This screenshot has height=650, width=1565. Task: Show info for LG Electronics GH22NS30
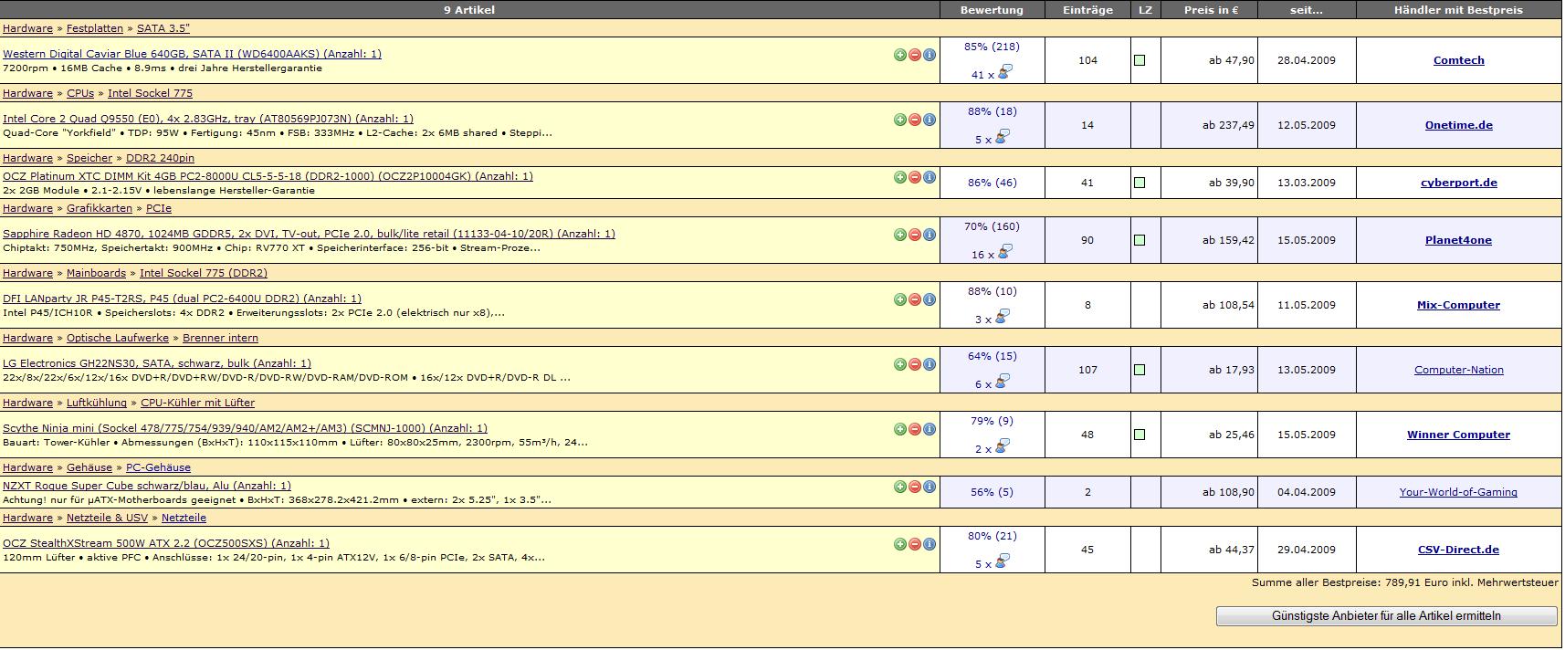coord(929,364)
